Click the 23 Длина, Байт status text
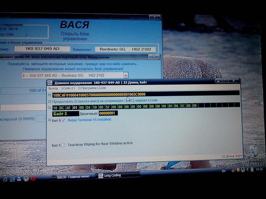This screenshot has width=266, height=199. click(x=232, y=156)
